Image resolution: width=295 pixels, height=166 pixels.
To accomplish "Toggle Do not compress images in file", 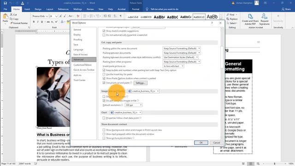I will coord(104,101).
